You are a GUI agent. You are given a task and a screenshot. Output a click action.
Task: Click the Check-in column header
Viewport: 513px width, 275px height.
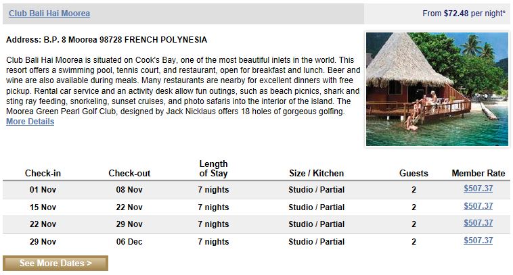(x=43, y=173)
